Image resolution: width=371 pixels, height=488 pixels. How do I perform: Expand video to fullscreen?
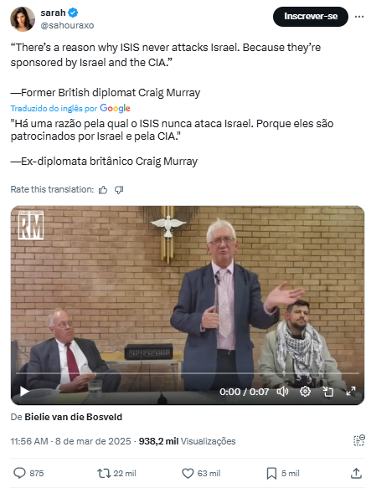[351, 391]
